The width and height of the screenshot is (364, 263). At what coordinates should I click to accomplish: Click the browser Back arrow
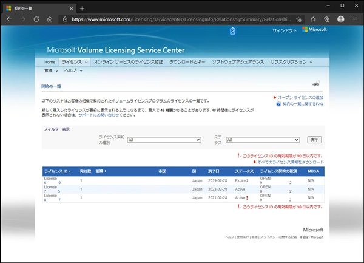click(x=9, y=19)
